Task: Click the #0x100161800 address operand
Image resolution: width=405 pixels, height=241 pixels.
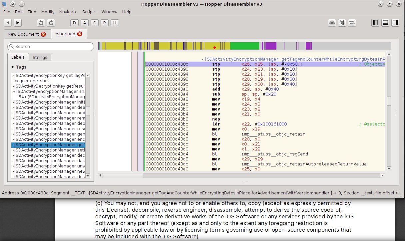Action: pos(271,124)
